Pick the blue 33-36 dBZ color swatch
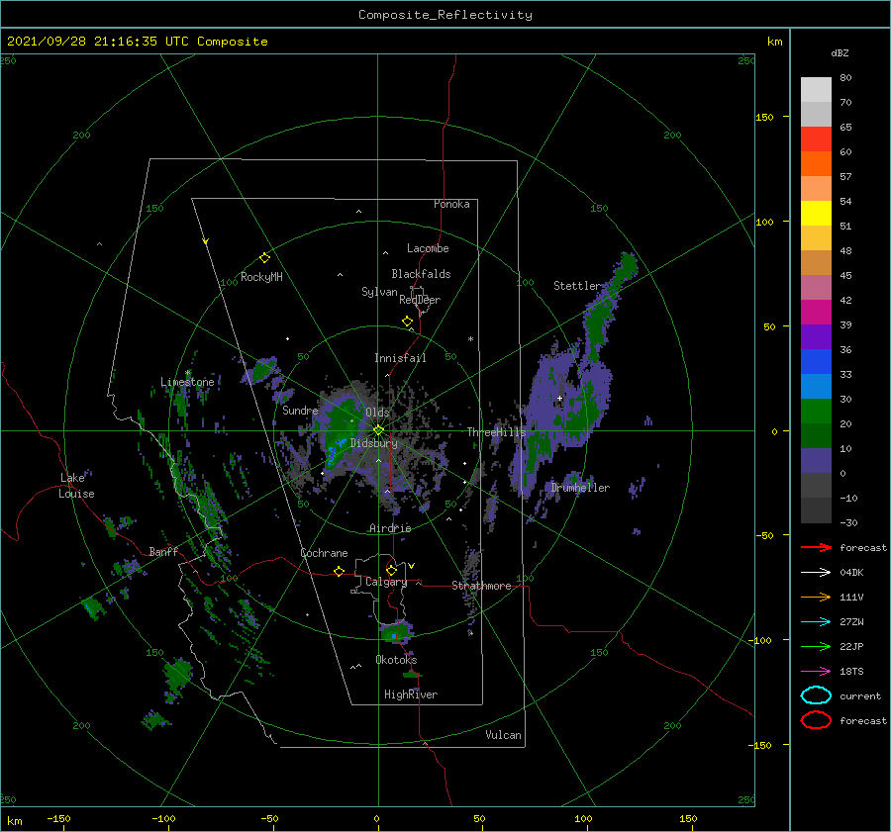 click(816, 362)
